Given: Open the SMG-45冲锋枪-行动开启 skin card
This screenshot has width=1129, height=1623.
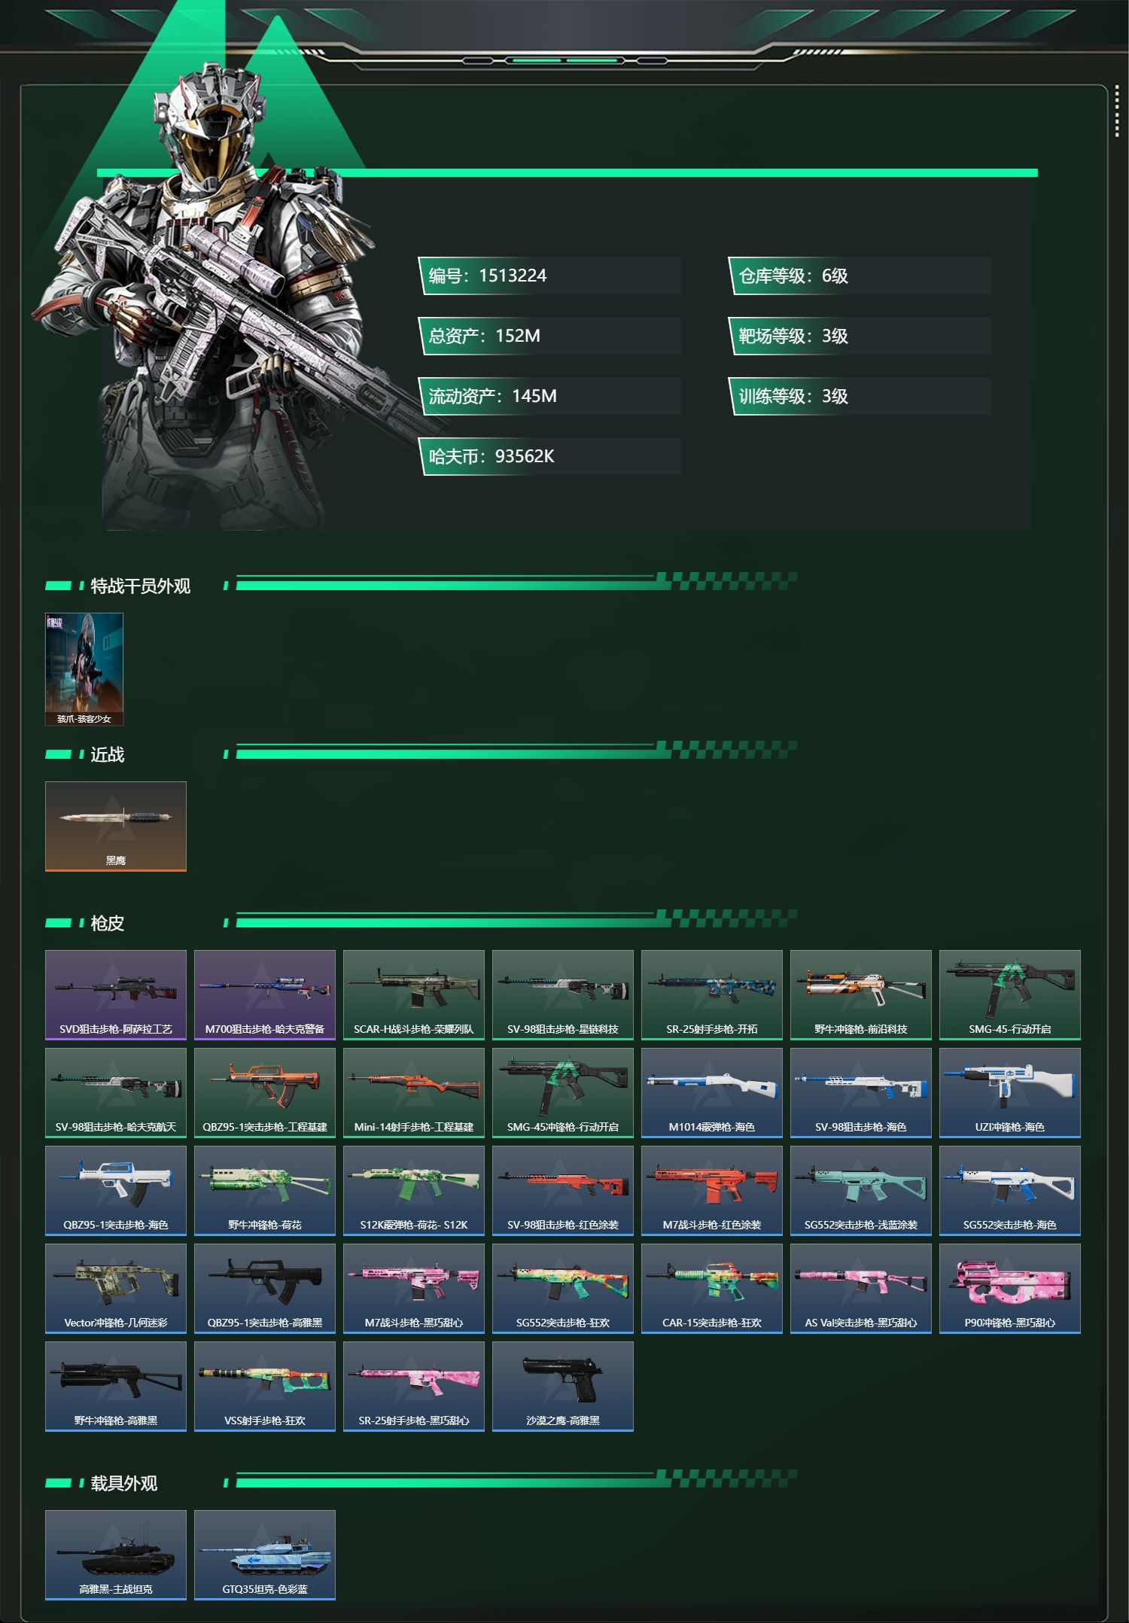Looking at the screenshot, I should 563,1093.
